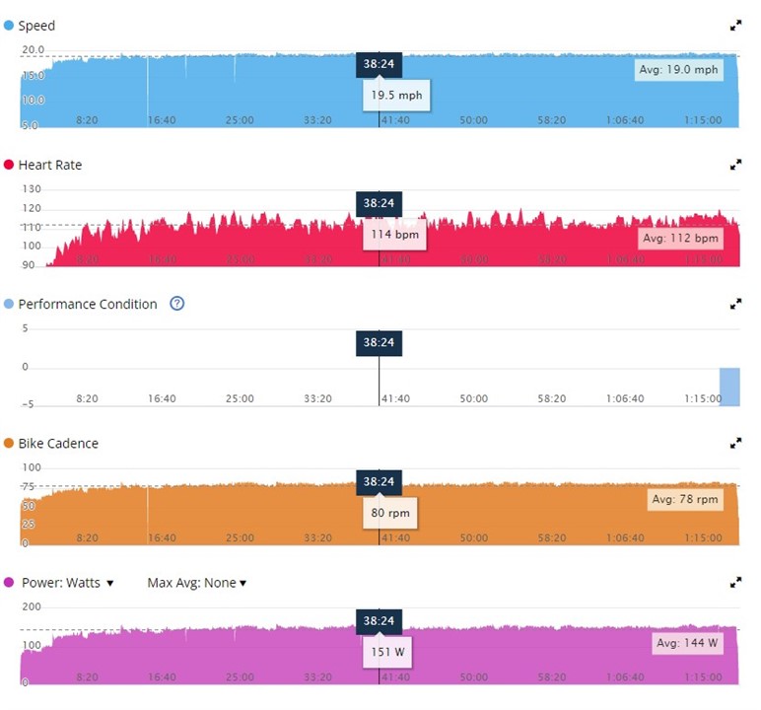Click the Avg: 19.0 mph label

(678, 70)
